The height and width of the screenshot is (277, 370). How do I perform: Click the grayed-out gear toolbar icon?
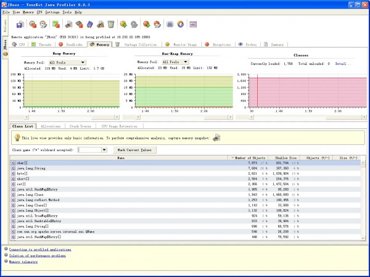tap(134, 24)
